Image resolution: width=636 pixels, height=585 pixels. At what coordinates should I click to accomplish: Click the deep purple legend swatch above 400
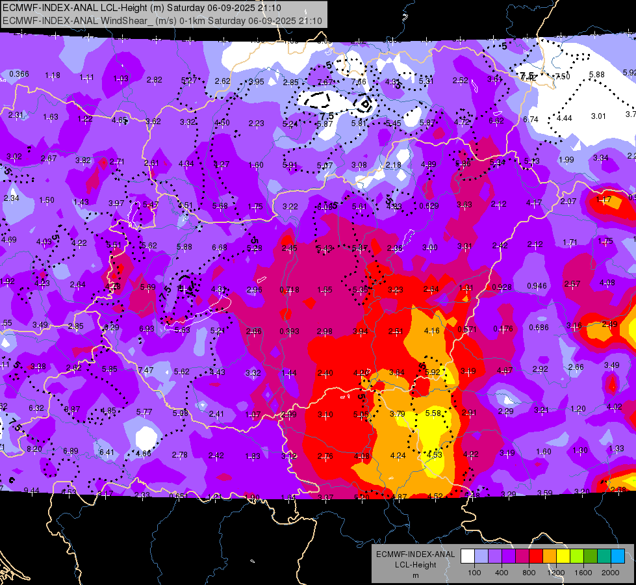point(509,556)
